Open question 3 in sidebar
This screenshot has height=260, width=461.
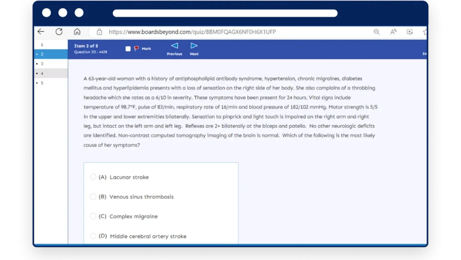(51, 64)
